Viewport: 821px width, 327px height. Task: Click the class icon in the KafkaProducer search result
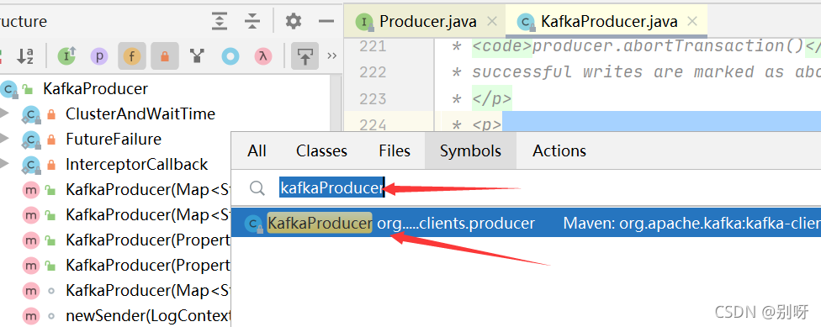click(255, 224)
